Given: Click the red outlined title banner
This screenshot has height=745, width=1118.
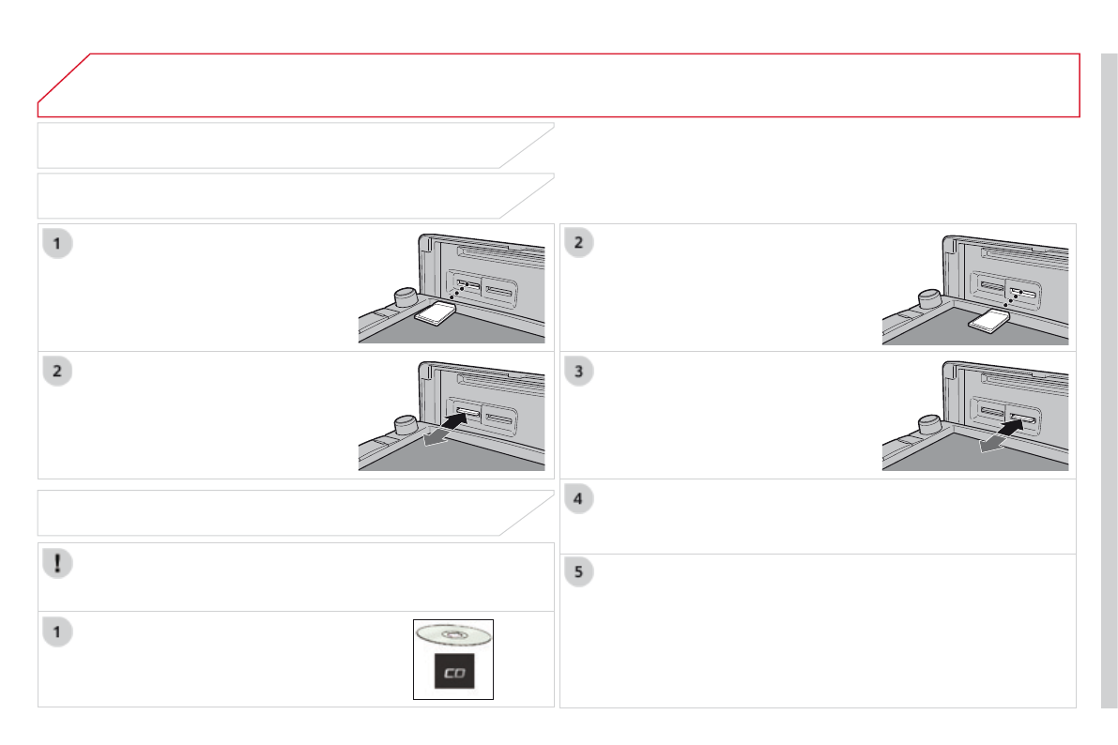Looking at the screenshot, I should coord(559,84).
